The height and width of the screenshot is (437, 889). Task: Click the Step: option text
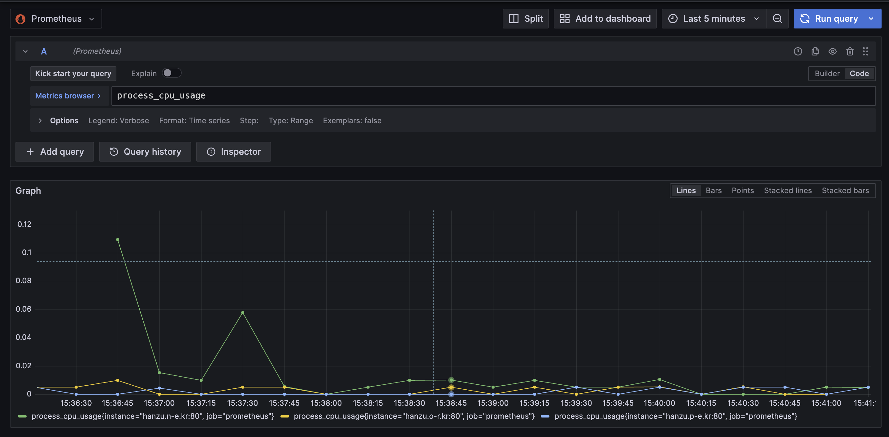[x=249, y=120]
